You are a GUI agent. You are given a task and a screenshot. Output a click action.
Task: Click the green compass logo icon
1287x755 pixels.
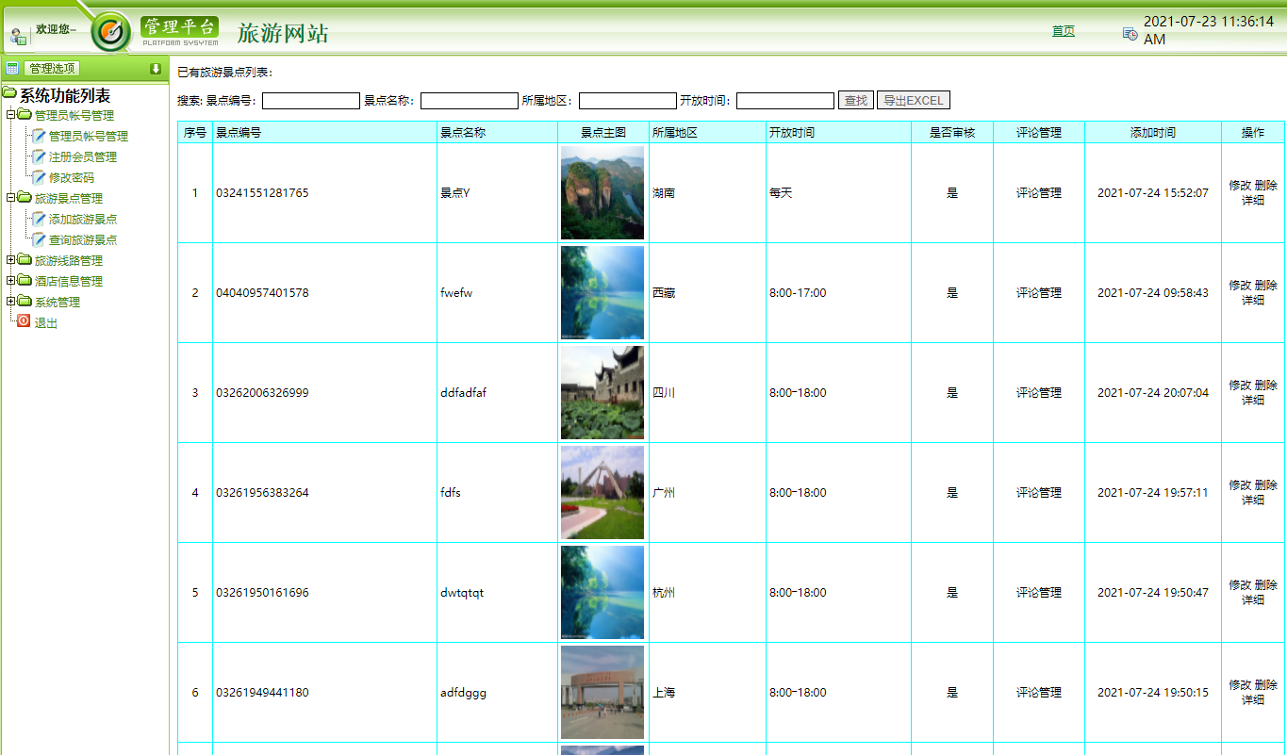(112, 30)
